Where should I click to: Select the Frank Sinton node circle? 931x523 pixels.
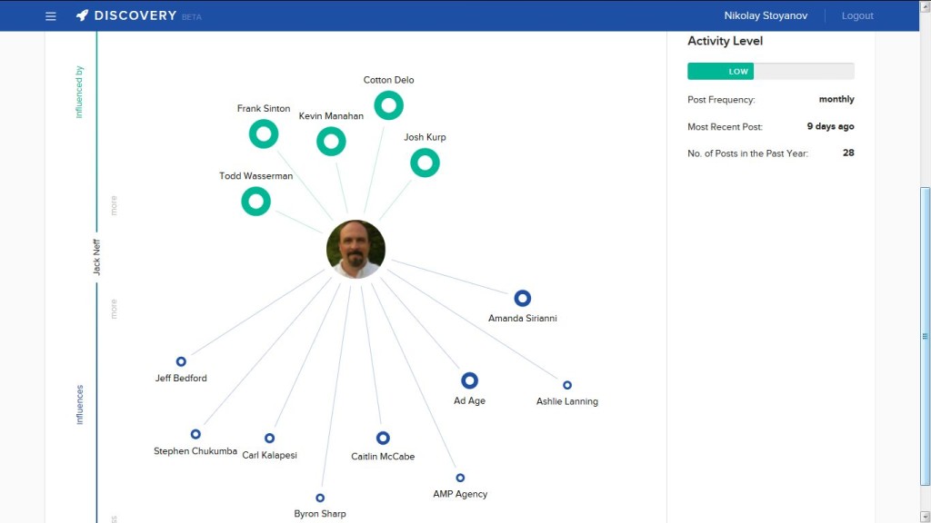coord(264,134)
